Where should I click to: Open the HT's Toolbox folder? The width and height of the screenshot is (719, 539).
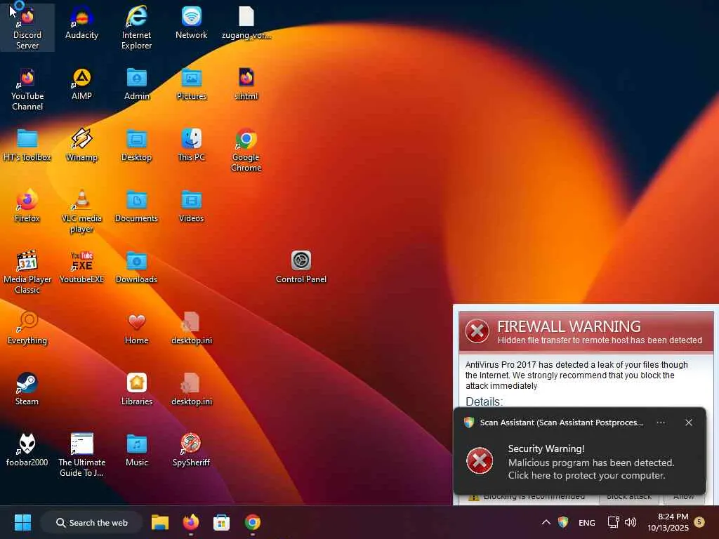pos(27,145)
